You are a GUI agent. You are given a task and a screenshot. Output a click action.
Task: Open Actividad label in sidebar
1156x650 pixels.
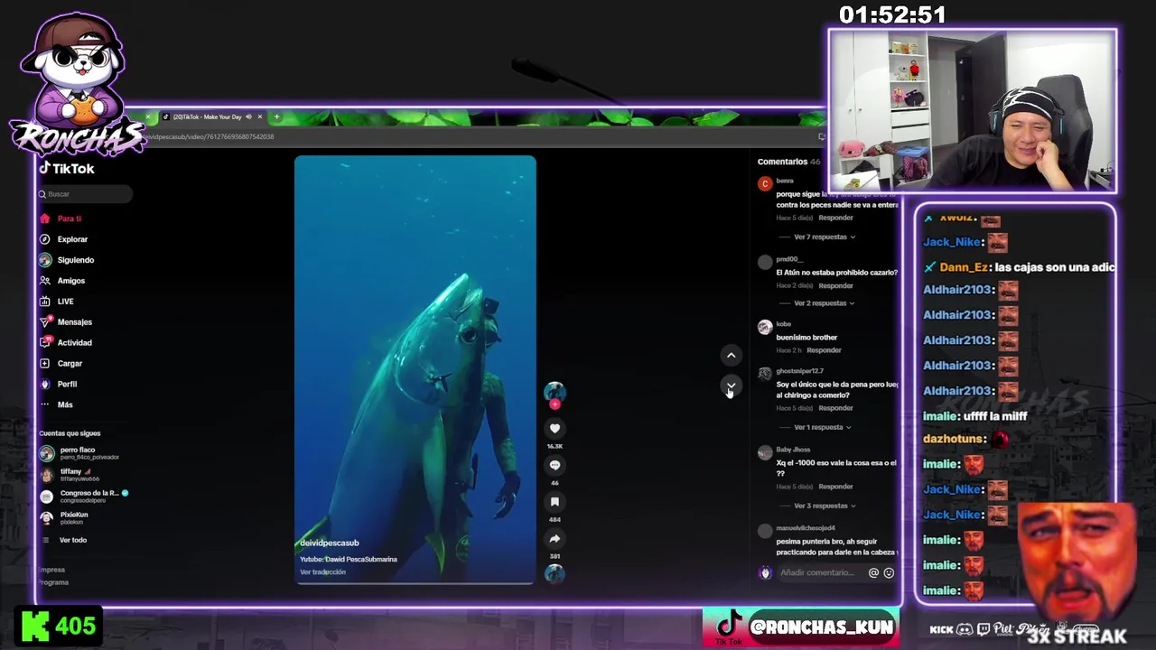[75, 343]
